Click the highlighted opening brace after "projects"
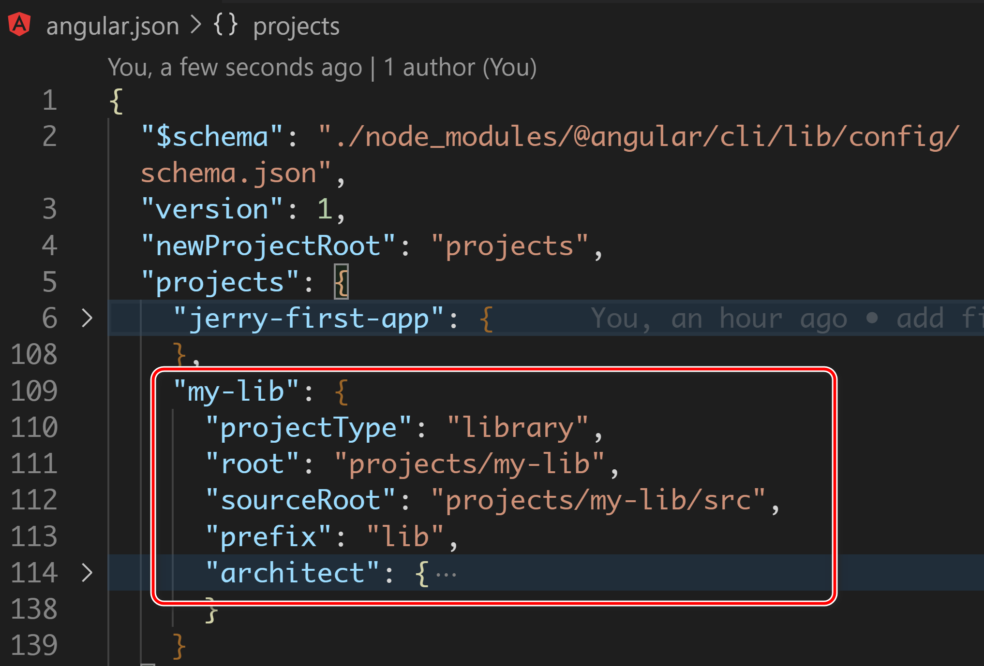 [341, 282]
